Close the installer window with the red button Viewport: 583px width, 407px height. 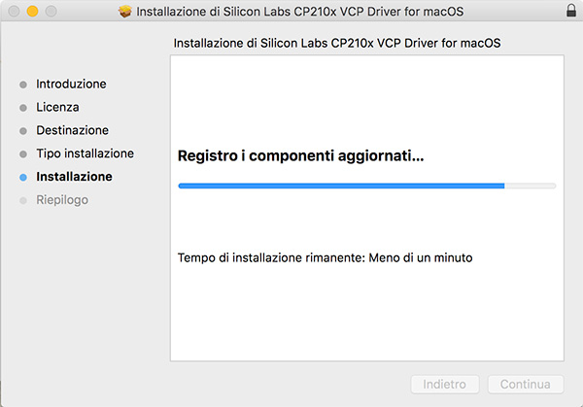tap(14, 13)
